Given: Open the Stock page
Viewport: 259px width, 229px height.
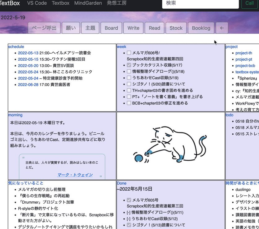Looking at the screenshot, I should click(x=176, y=28).
